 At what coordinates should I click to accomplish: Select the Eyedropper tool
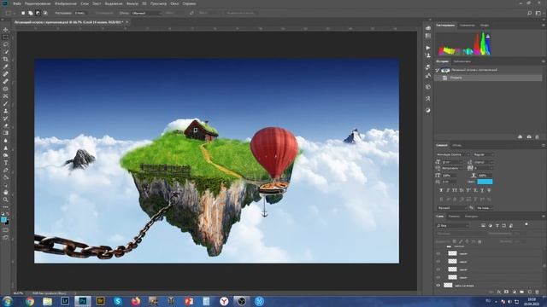point(6,67)
